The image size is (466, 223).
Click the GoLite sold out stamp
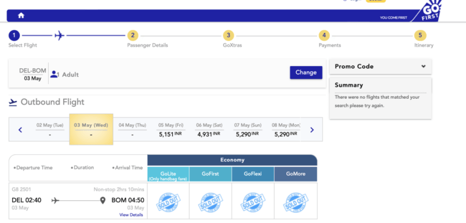click(x=168, y=202)
